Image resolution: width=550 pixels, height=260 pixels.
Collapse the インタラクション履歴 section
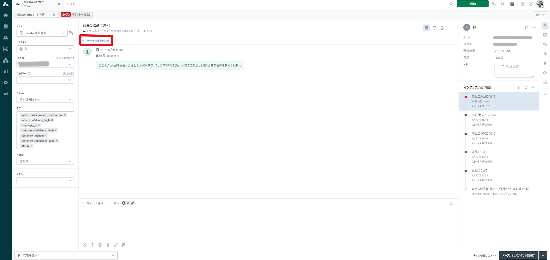[x=533, y=87]
